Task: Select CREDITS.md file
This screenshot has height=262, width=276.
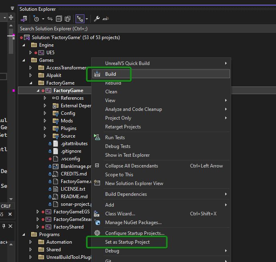Action: click(x=74, y=174)
